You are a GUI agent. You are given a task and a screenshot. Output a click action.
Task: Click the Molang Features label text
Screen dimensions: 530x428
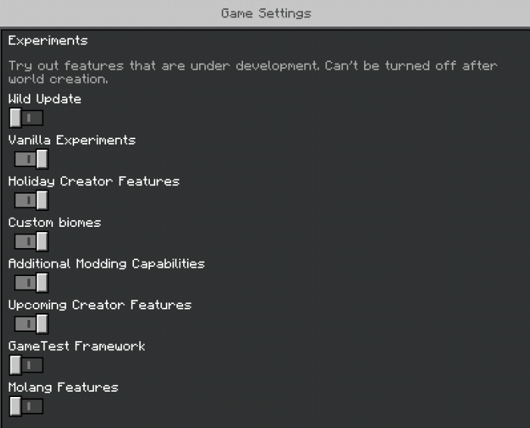[64, 387]
